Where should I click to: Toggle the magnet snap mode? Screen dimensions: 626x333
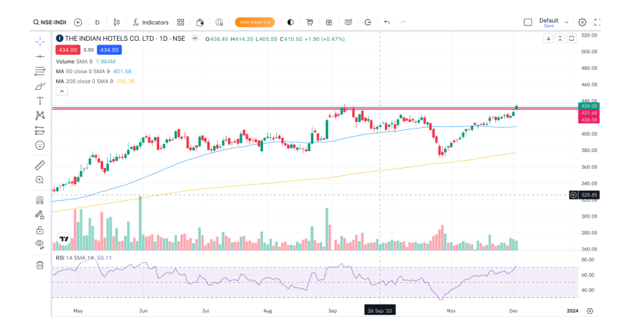click(x=40, y=200)
